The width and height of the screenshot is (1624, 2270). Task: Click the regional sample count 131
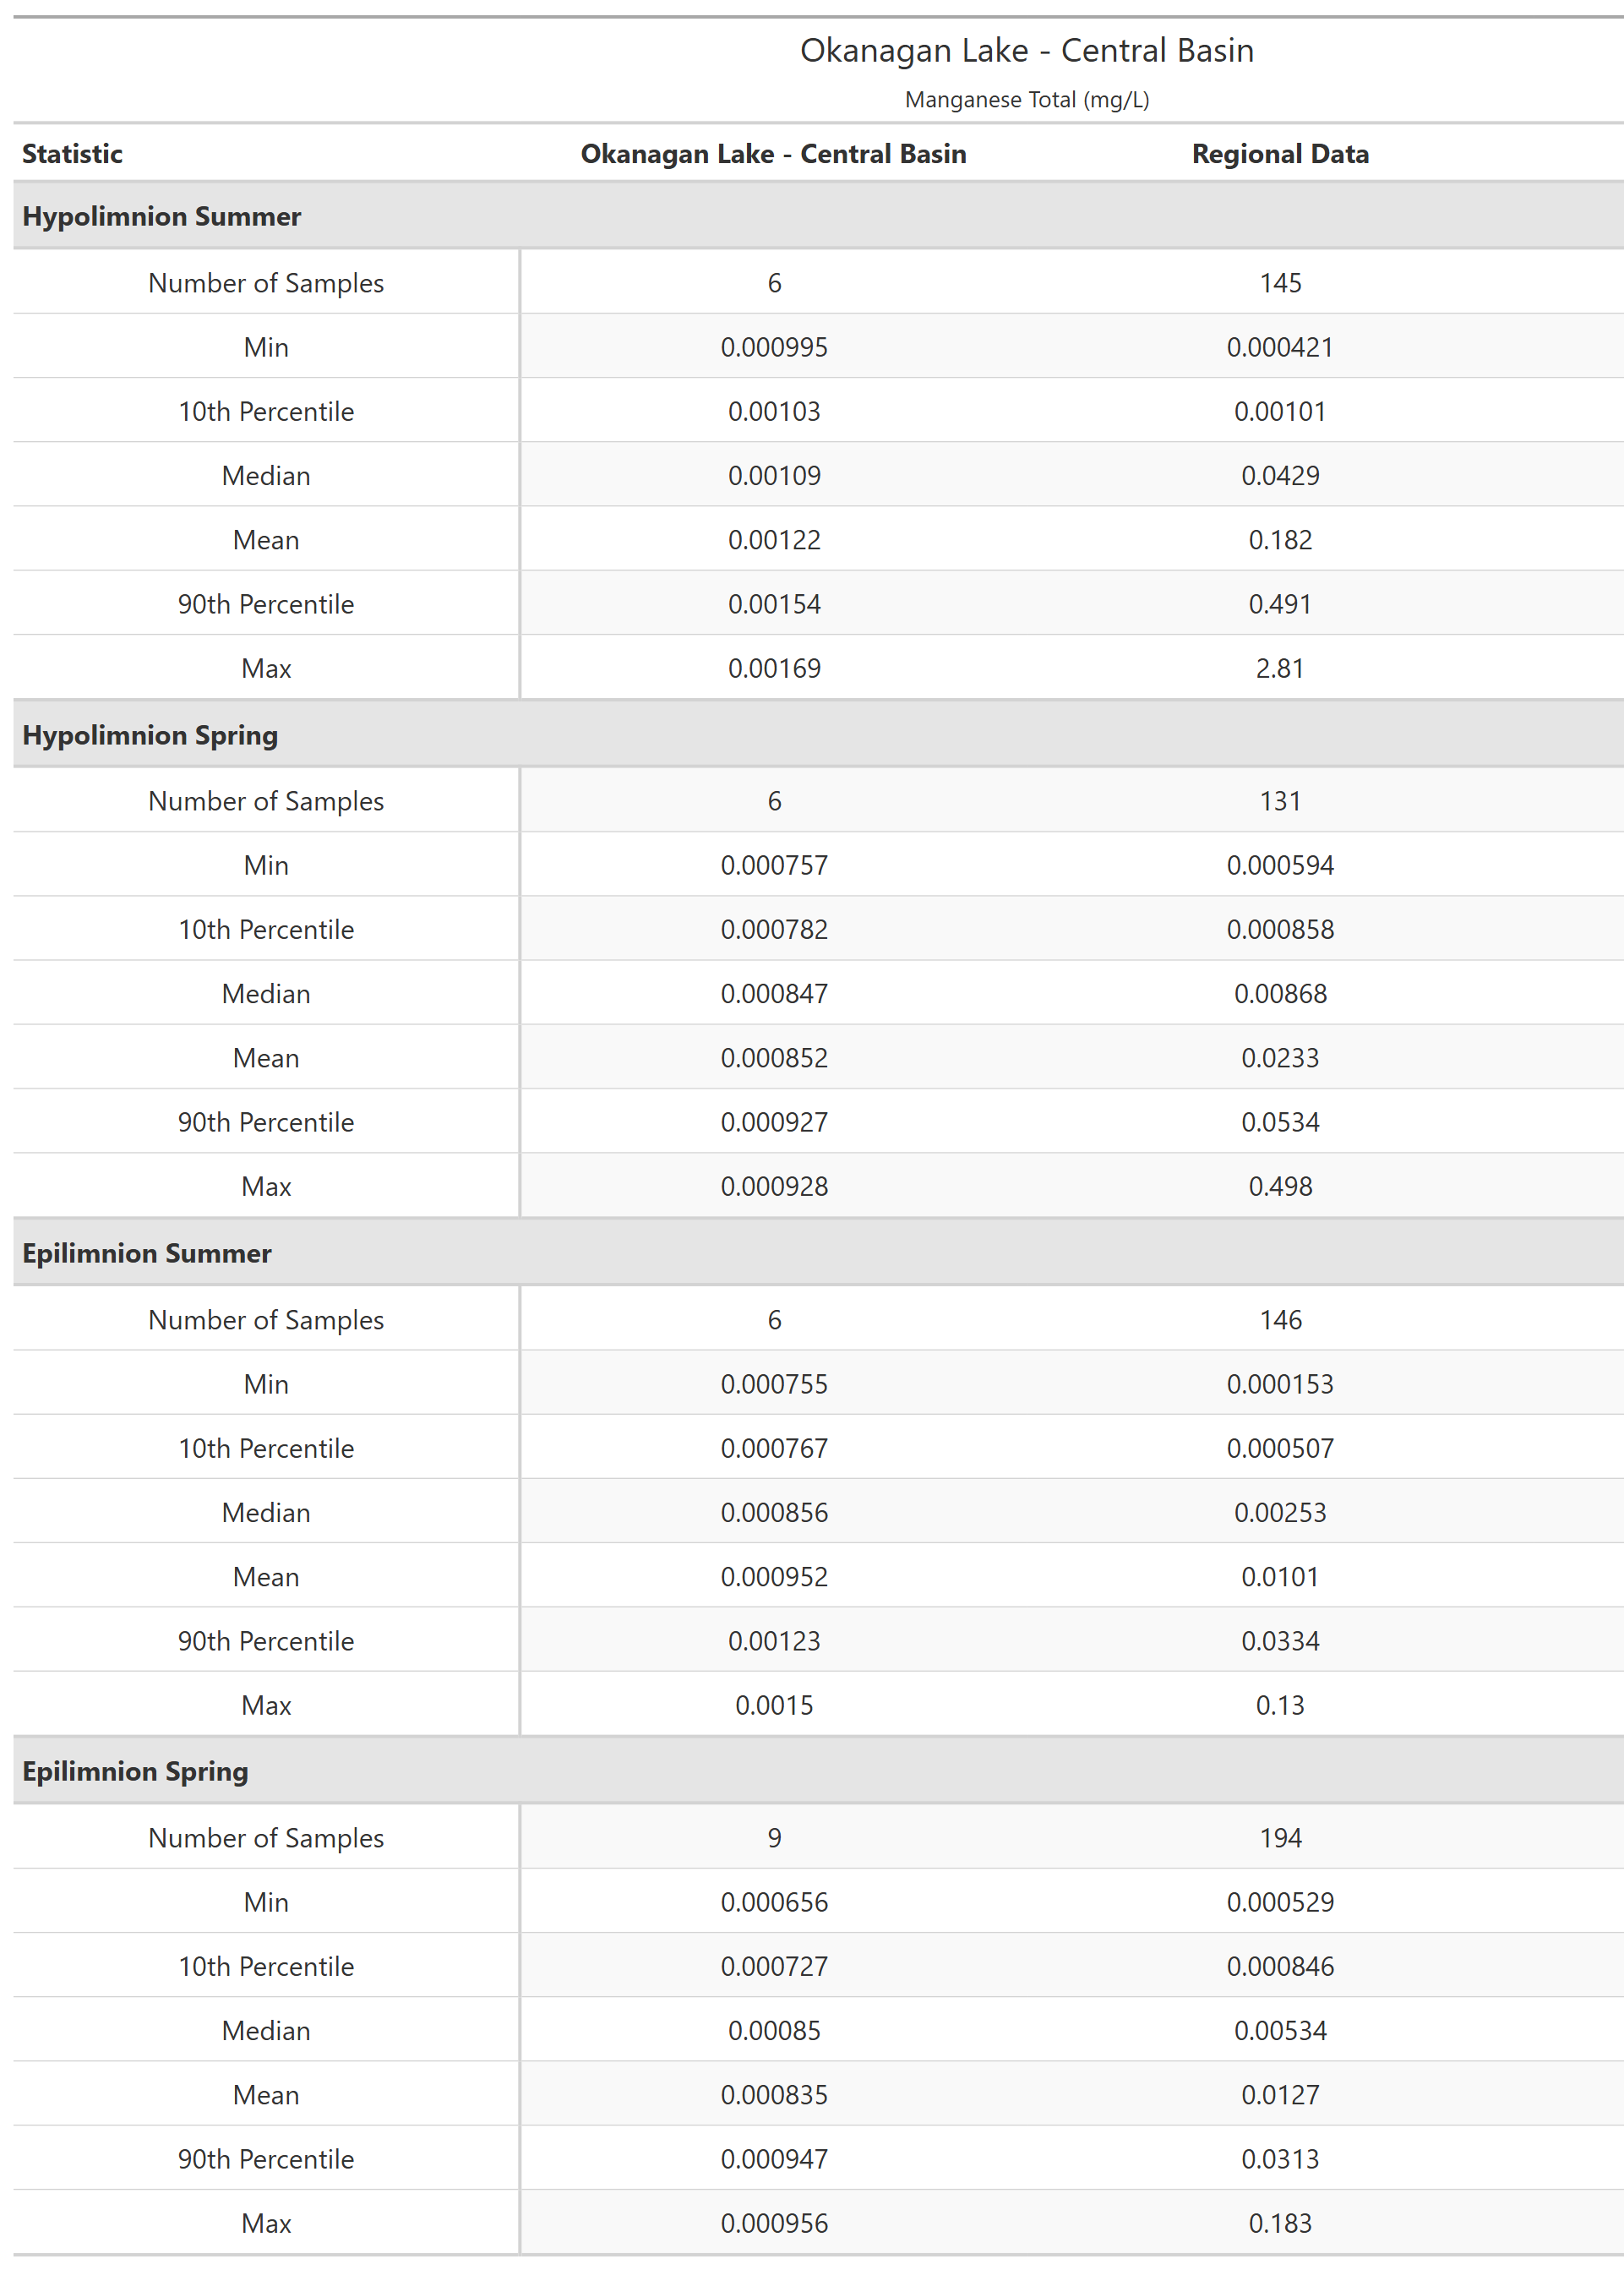click(x=1280, y=801)
